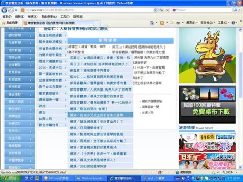
Task: Open the new blank tab button
Action: [x=97, y=23]
